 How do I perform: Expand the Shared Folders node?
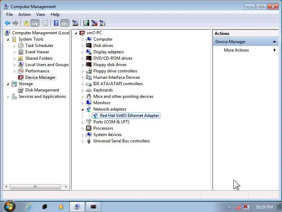tap(14, 59)
